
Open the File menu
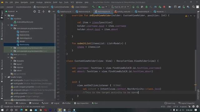pos(7,2)
